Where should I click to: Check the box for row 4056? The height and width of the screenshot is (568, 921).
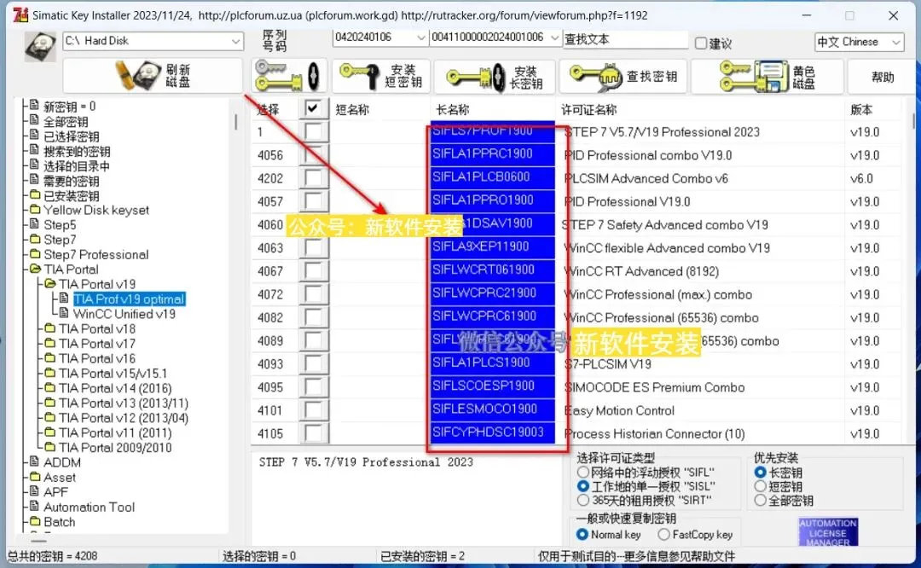coord(313,155)
